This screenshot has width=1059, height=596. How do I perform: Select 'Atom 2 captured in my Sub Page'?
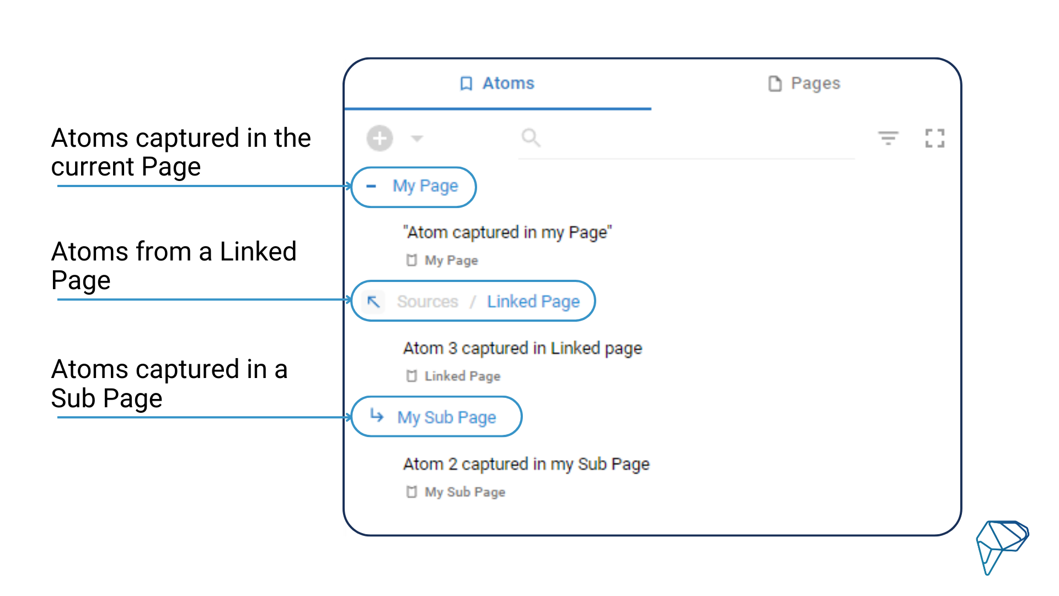pos(526,464)
